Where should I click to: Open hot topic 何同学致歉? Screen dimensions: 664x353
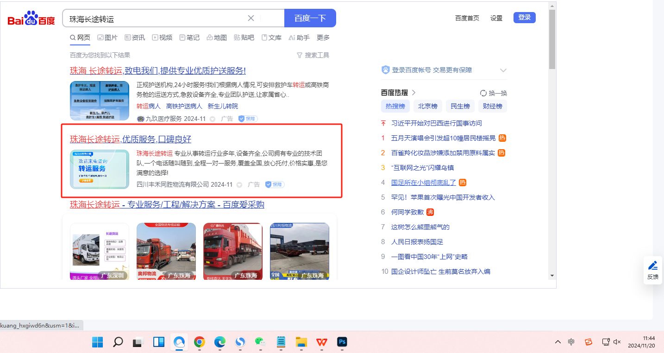407,212
